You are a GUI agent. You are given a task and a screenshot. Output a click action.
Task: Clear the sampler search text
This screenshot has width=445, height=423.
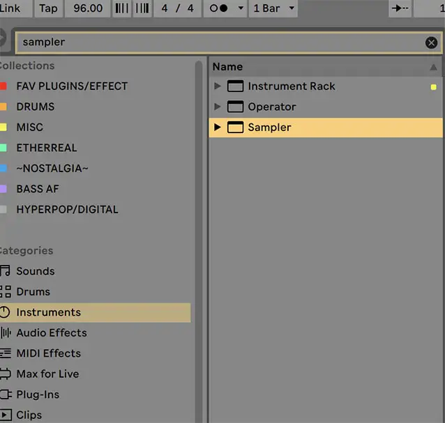click(431, 43)
